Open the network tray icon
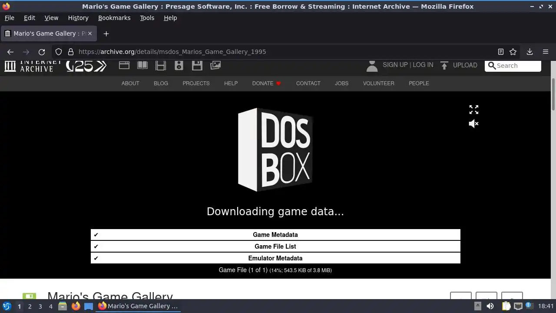 pos(518,306)
